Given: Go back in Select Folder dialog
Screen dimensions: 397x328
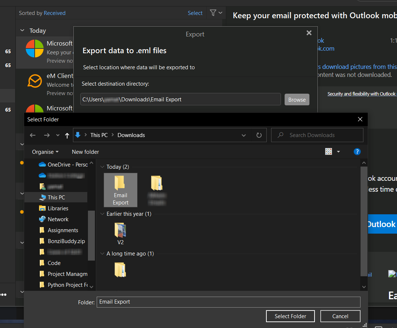Looking at the screenshot, I should click(x=33, y=135).
